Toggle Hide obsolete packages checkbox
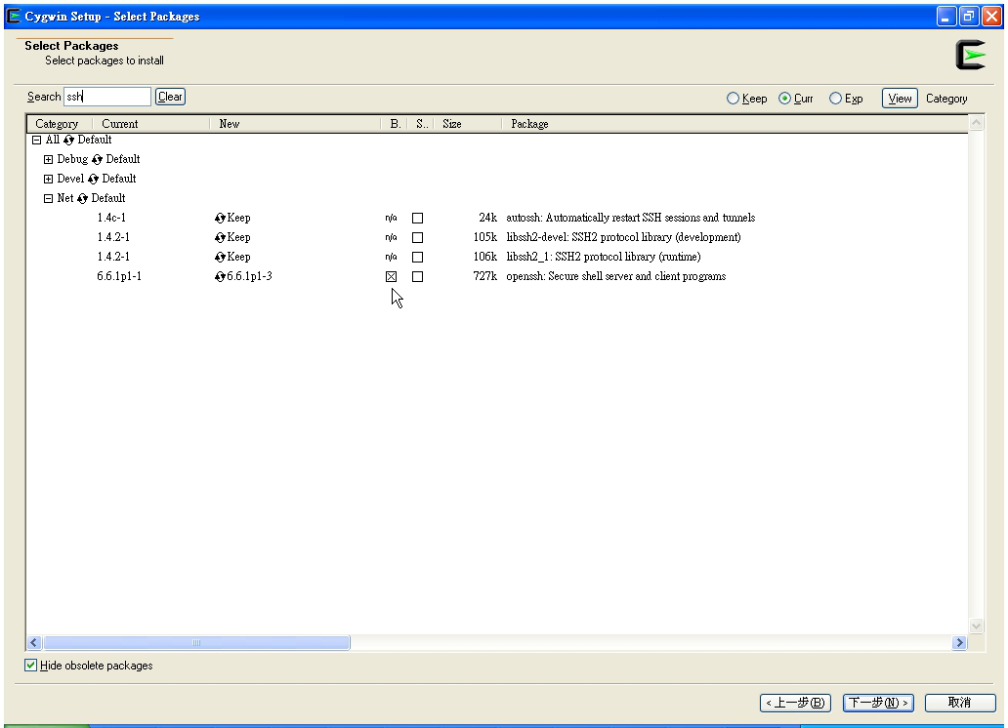The height and width of the screenshot is (728, 1008). (x=31, y=665)
